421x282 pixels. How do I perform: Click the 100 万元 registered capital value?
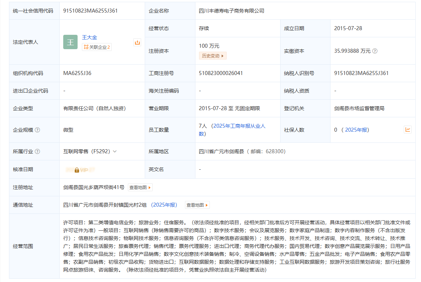[x=209, y=46]
